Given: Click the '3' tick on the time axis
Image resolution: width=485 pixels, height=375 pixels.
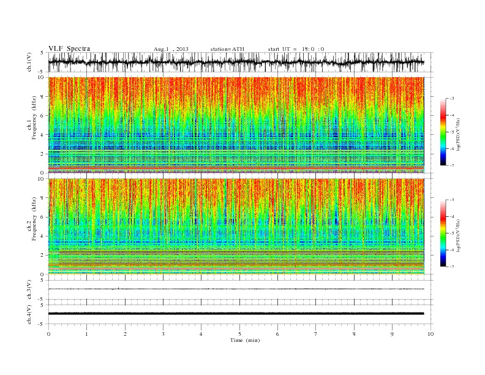Looking at the screenshot, I should [x=163, y=334].
